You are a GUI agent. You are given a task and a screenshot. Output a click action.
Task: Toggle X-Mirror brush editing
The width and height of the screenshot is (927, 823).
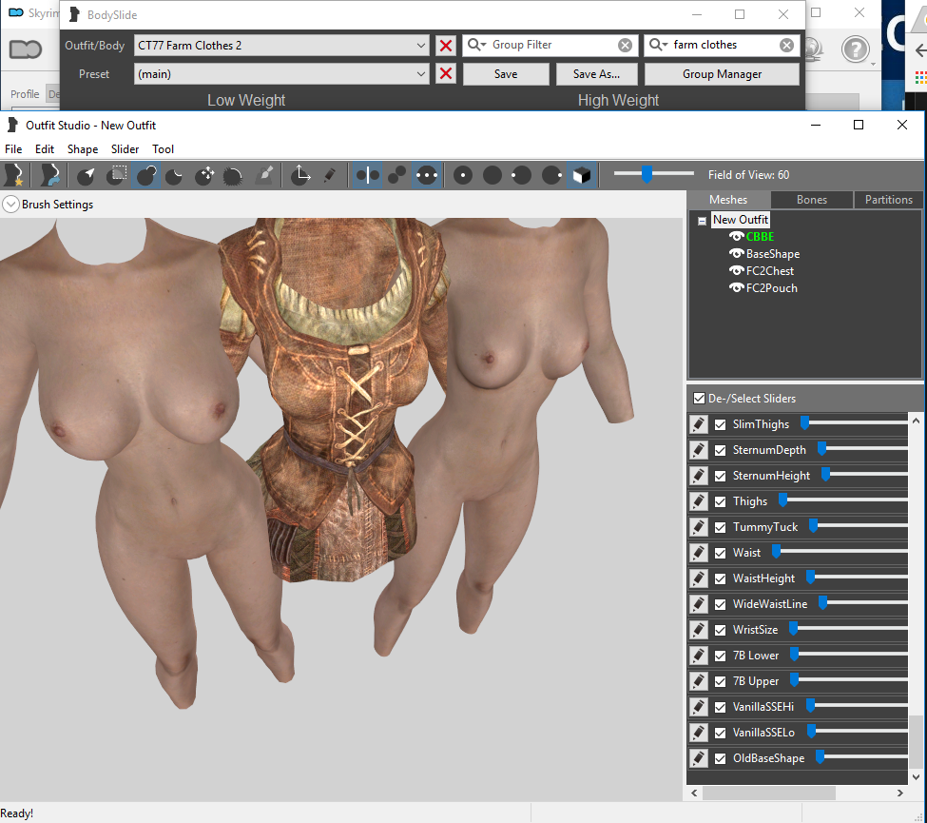point(367,175)
